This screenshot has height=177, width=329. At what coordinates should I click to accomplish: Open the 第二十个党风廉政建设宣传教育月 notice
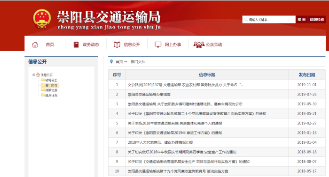click(197, 114)
